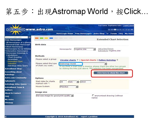Click the year field '2010'
This screenshot has width=162, height=118.
pyautogui.click(x=86, y=82)
